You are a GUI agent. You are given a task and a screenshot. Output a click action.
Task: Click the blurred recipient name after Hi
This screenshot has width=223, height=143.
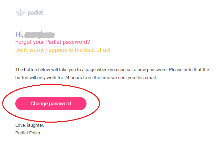pyautogui.click(x=39, y=35)
